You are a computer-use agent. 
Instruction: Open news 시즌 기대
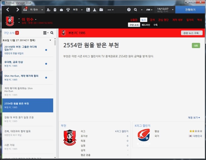click(28, 147)
